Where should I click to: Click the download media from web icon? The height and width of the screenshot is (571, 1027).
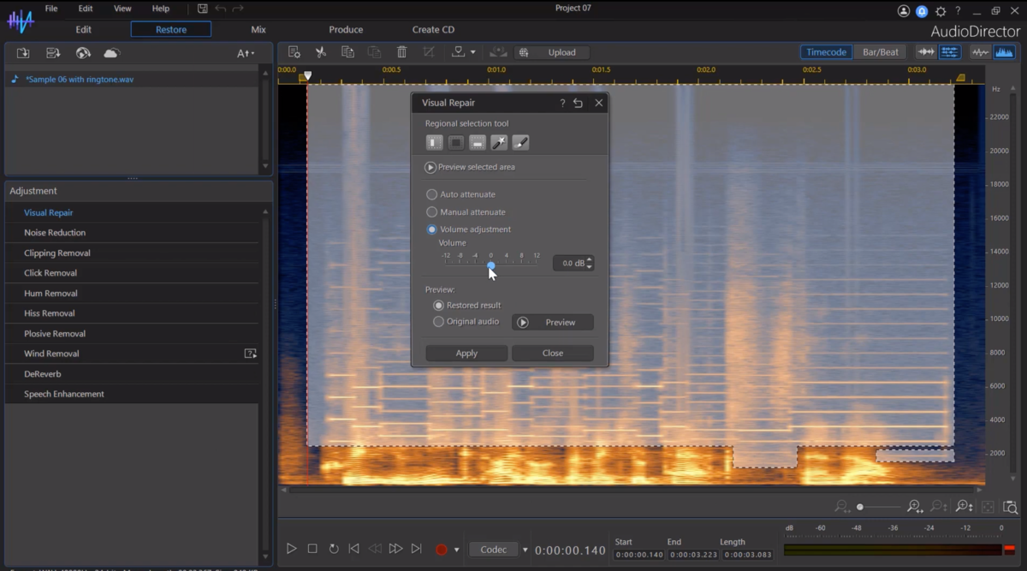click(x=83, y=53)
